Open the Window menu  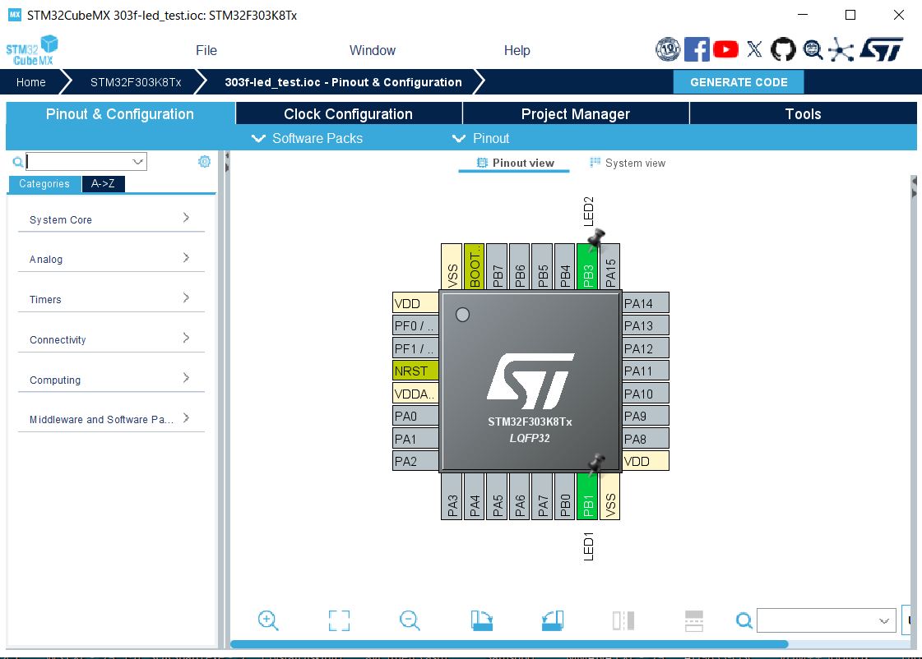pos(373,50)
